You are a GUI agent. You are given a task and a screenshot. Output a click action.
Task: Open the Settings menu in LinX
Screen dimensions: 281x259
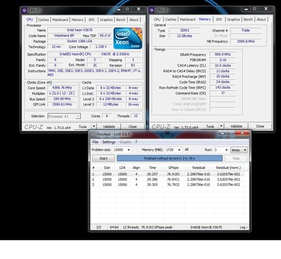(109, 142)
